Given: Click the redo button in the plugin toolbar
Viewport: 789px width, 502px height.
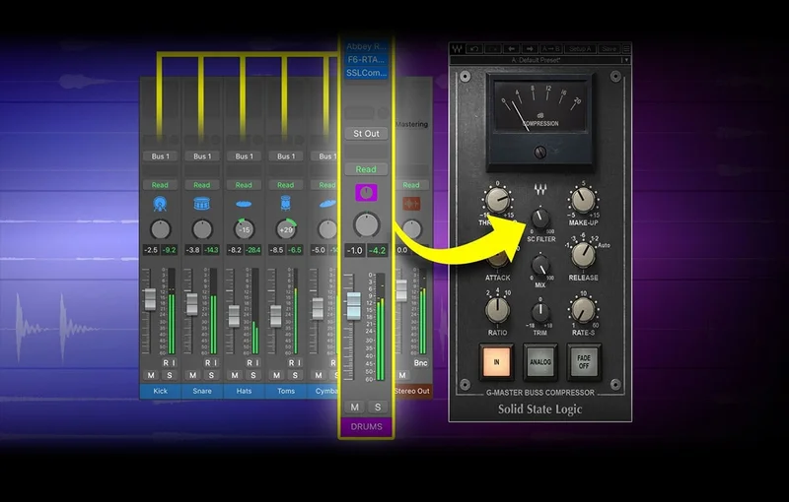Looking at the screenshot, I should click(x=492, y=48).
